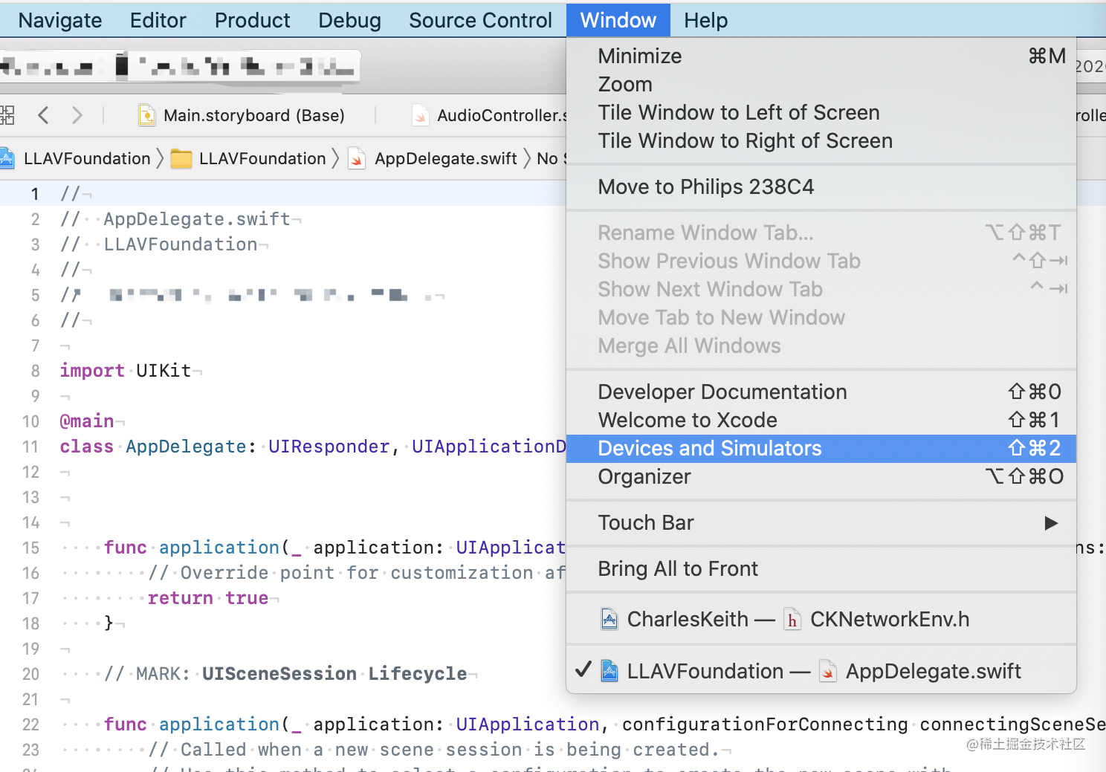This screenshot has width=1106, height=772.
Task: Select Tile Window to Right of Screen
Action: [821, 140]
